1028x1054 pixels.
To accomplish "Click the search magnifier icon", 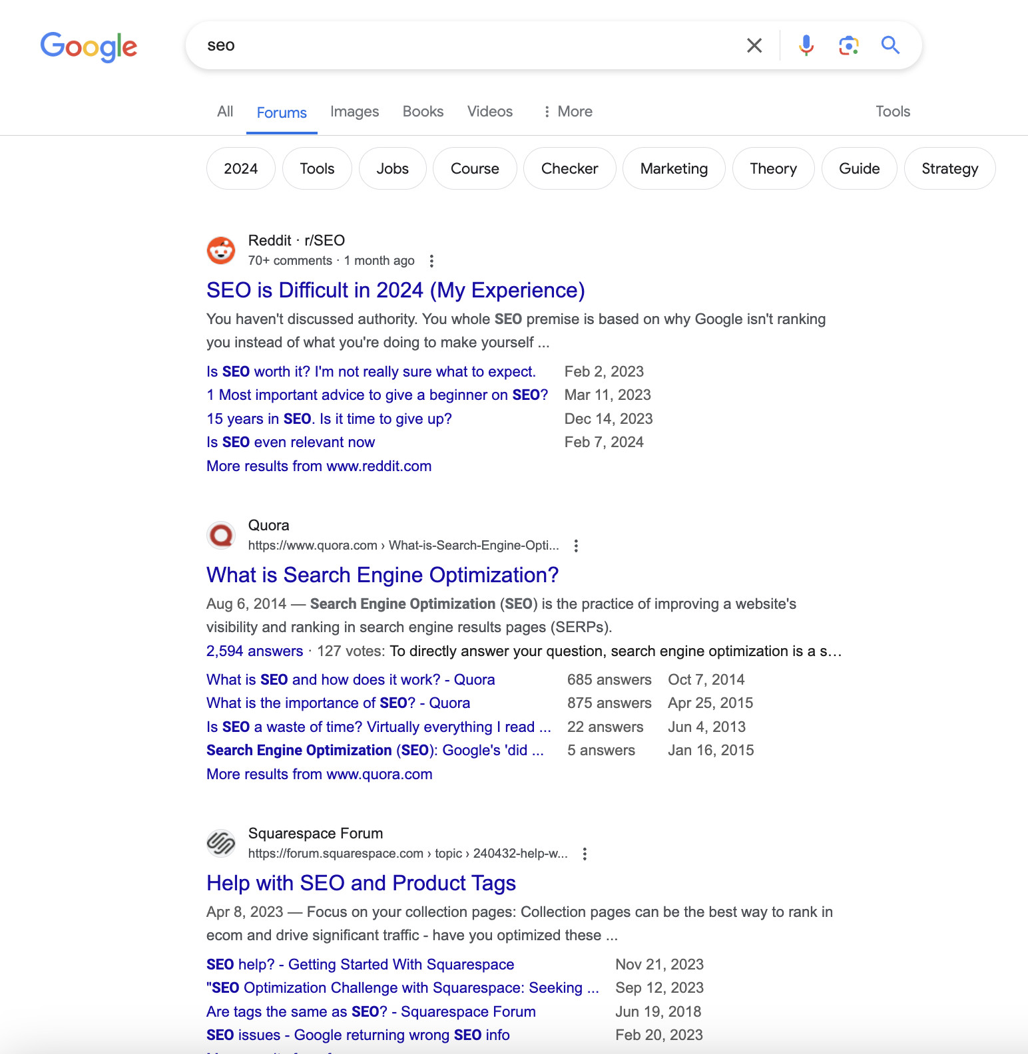I will tap(890, 45).
